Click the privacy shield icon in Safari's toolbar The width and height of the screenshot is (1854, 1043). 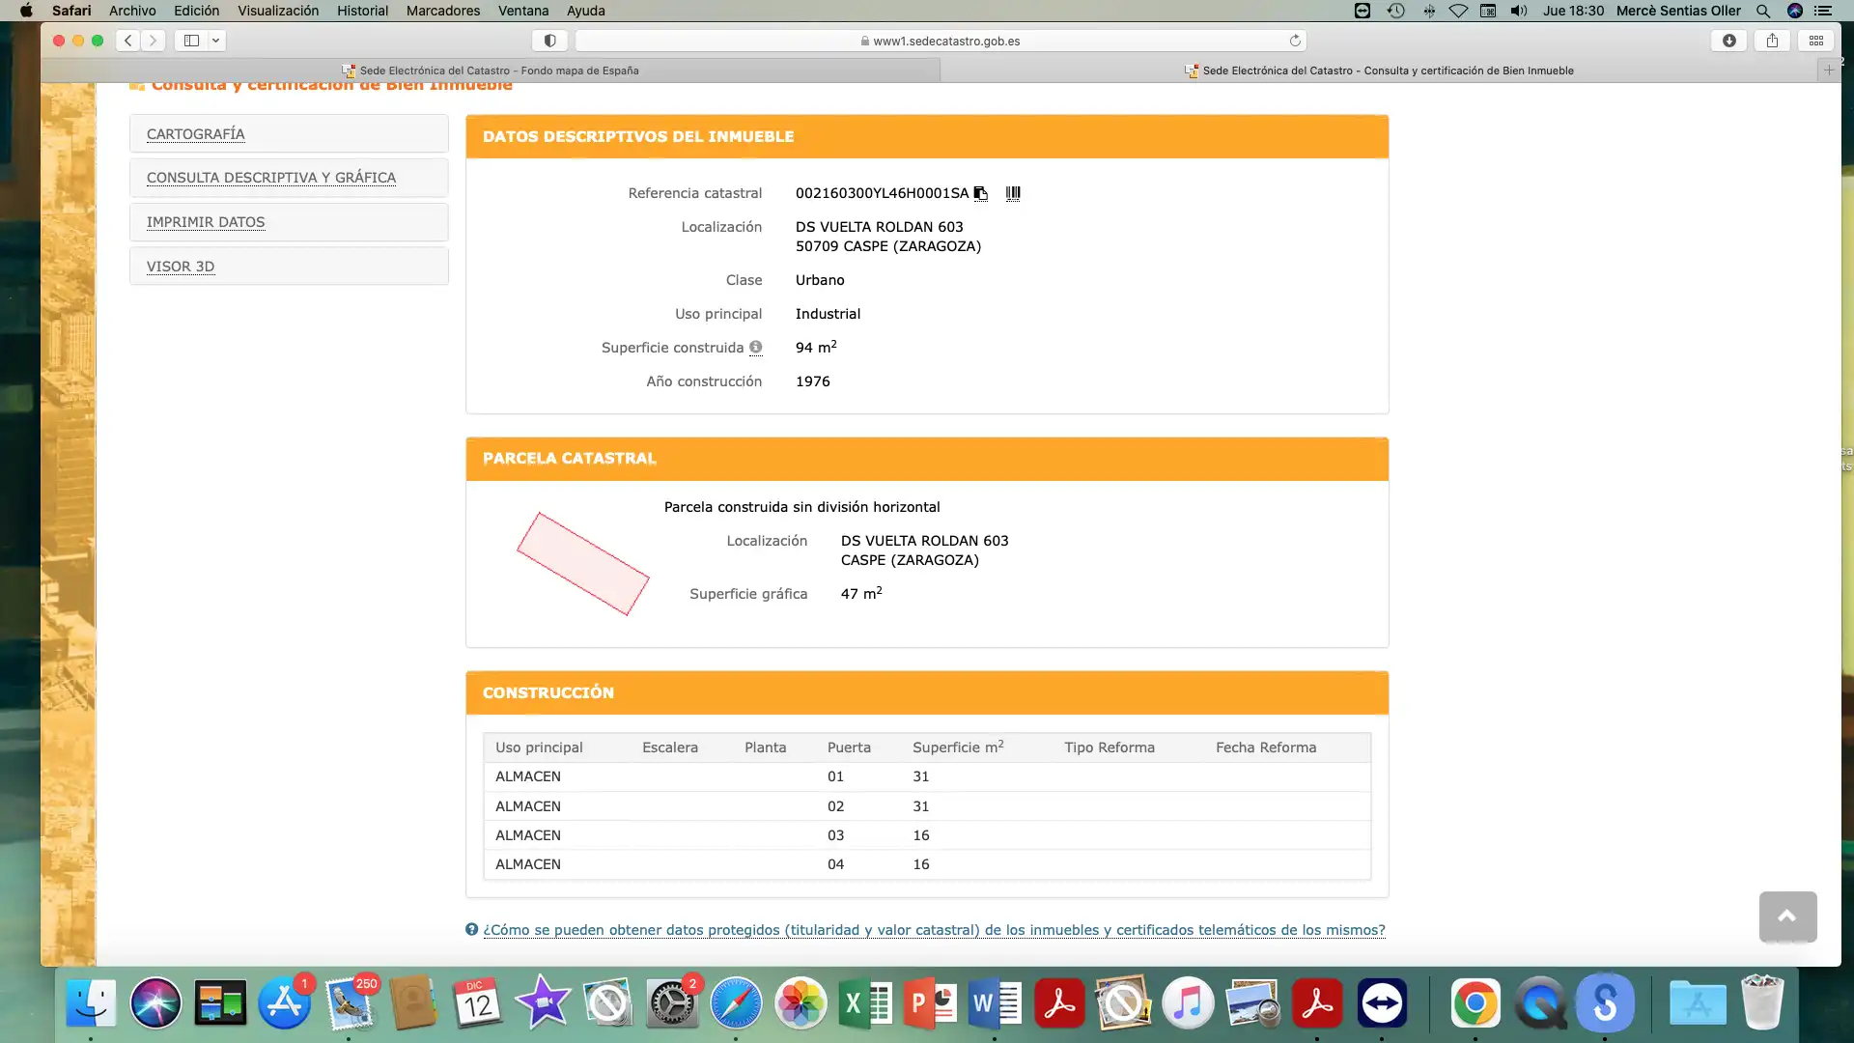[549, 41]
